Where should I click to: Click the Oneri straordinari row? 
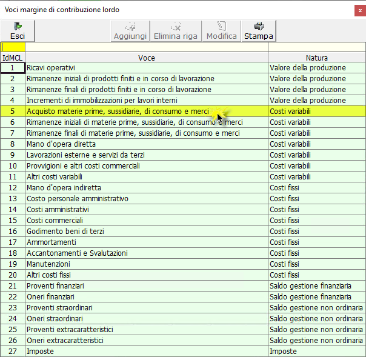146,319
